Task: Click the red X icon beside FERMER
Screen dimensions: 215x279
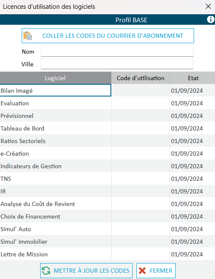Action: point(142,271)
